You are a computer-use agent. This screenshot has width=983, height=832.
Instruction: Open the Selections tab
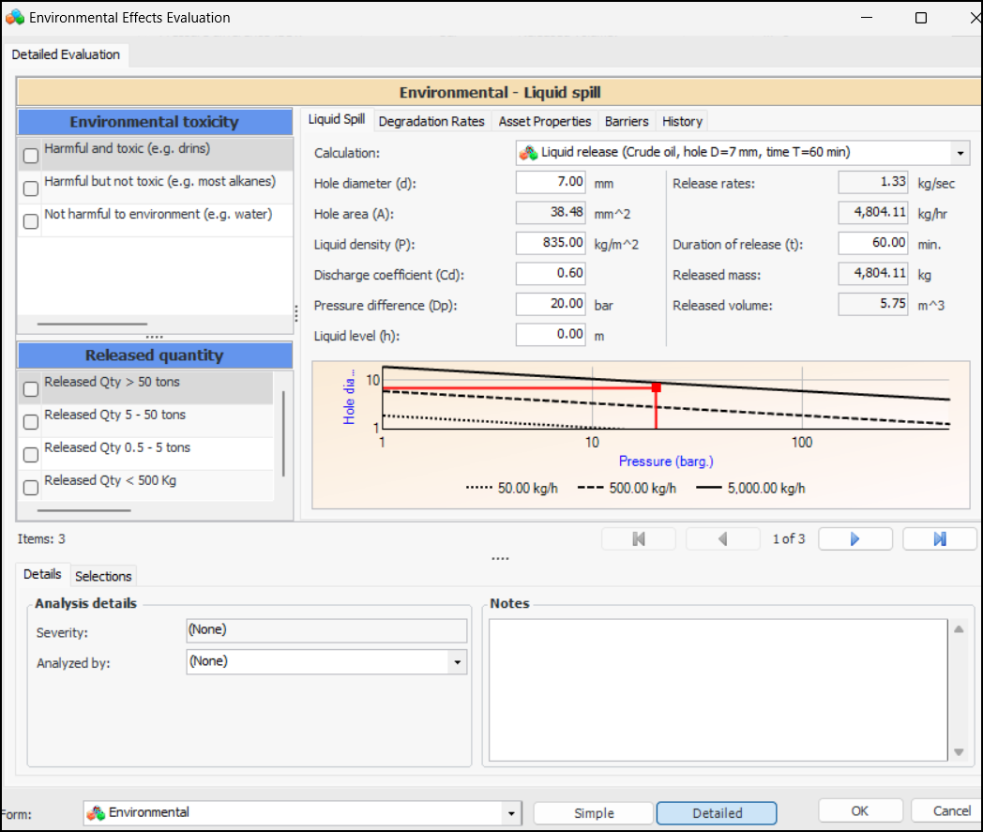[103, 576]
